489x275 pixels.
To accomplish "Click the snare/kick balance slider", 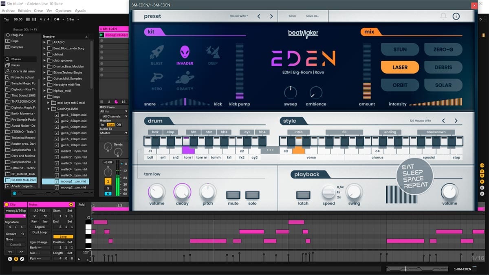I will [185, 102].
